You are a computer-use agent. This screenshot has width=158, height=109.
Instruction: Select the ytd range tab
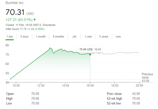coord(74,37)
